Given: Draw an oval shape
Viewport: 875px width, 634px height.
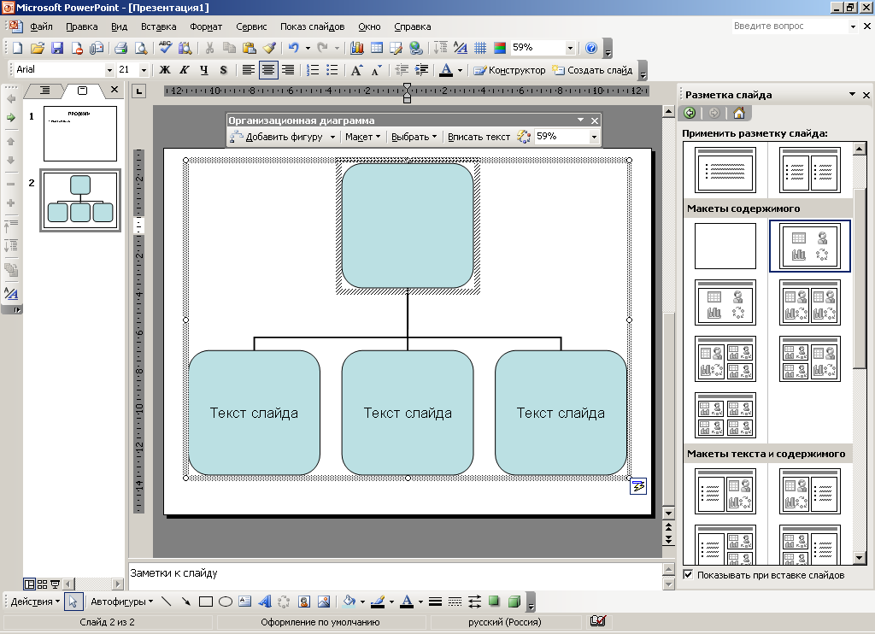Looking at the screenshot, I should (226, 602).
